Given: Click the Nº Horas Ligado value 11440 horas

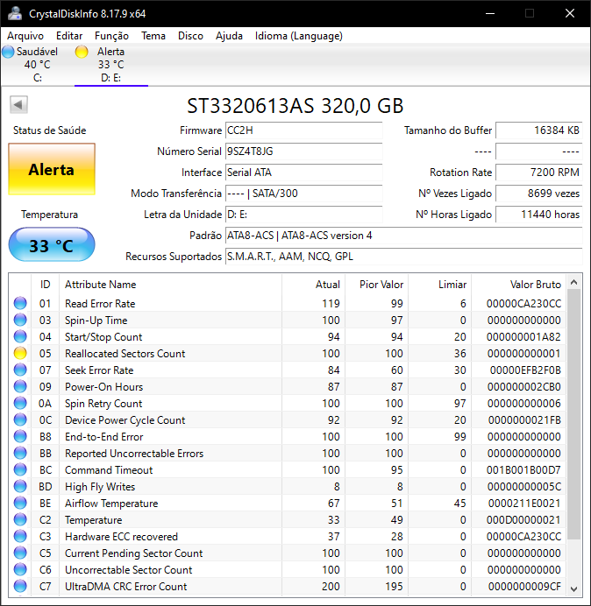Looking at the screenshot, I should coord(538,214).
